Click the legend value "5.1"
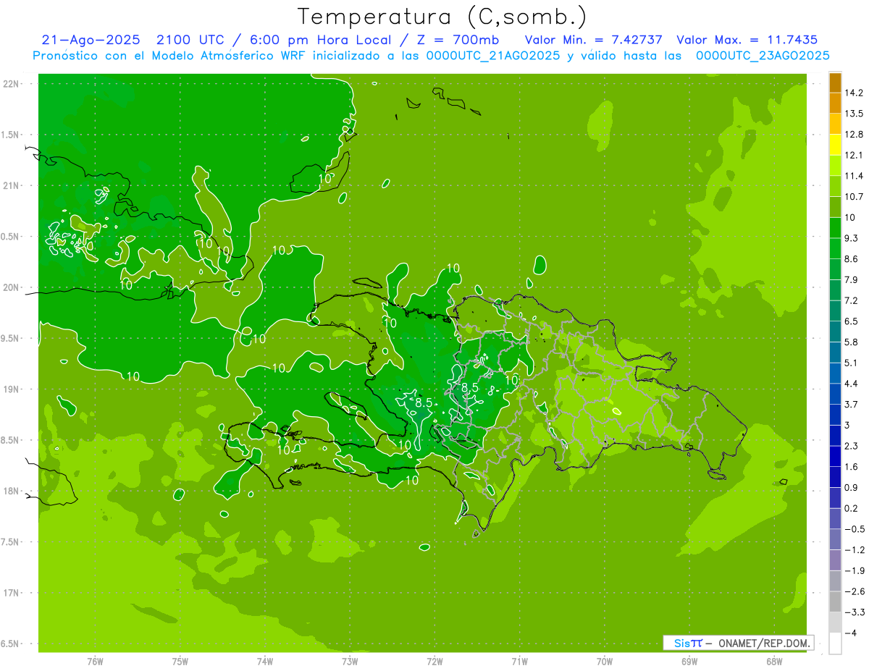 [x=851, y=363]
